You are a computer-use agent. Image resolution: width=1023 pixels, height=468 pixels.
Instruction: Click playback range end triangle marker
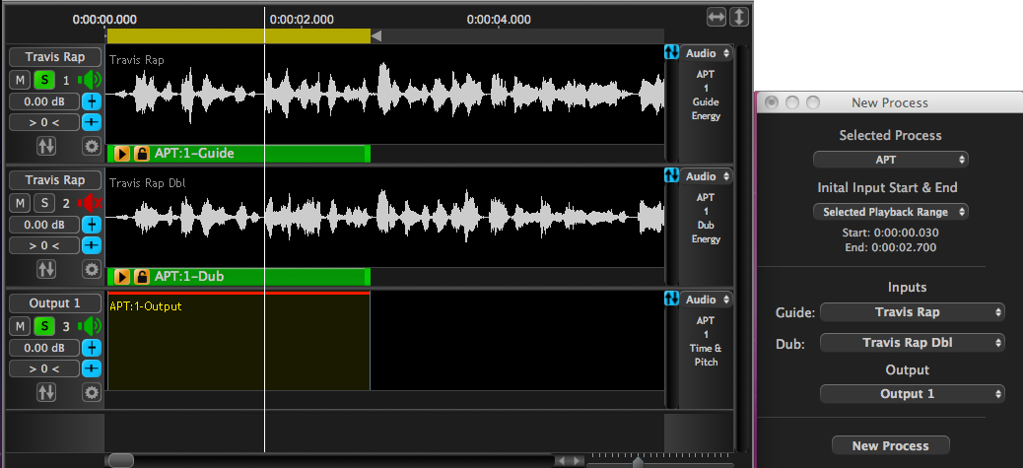click(376, 35)
